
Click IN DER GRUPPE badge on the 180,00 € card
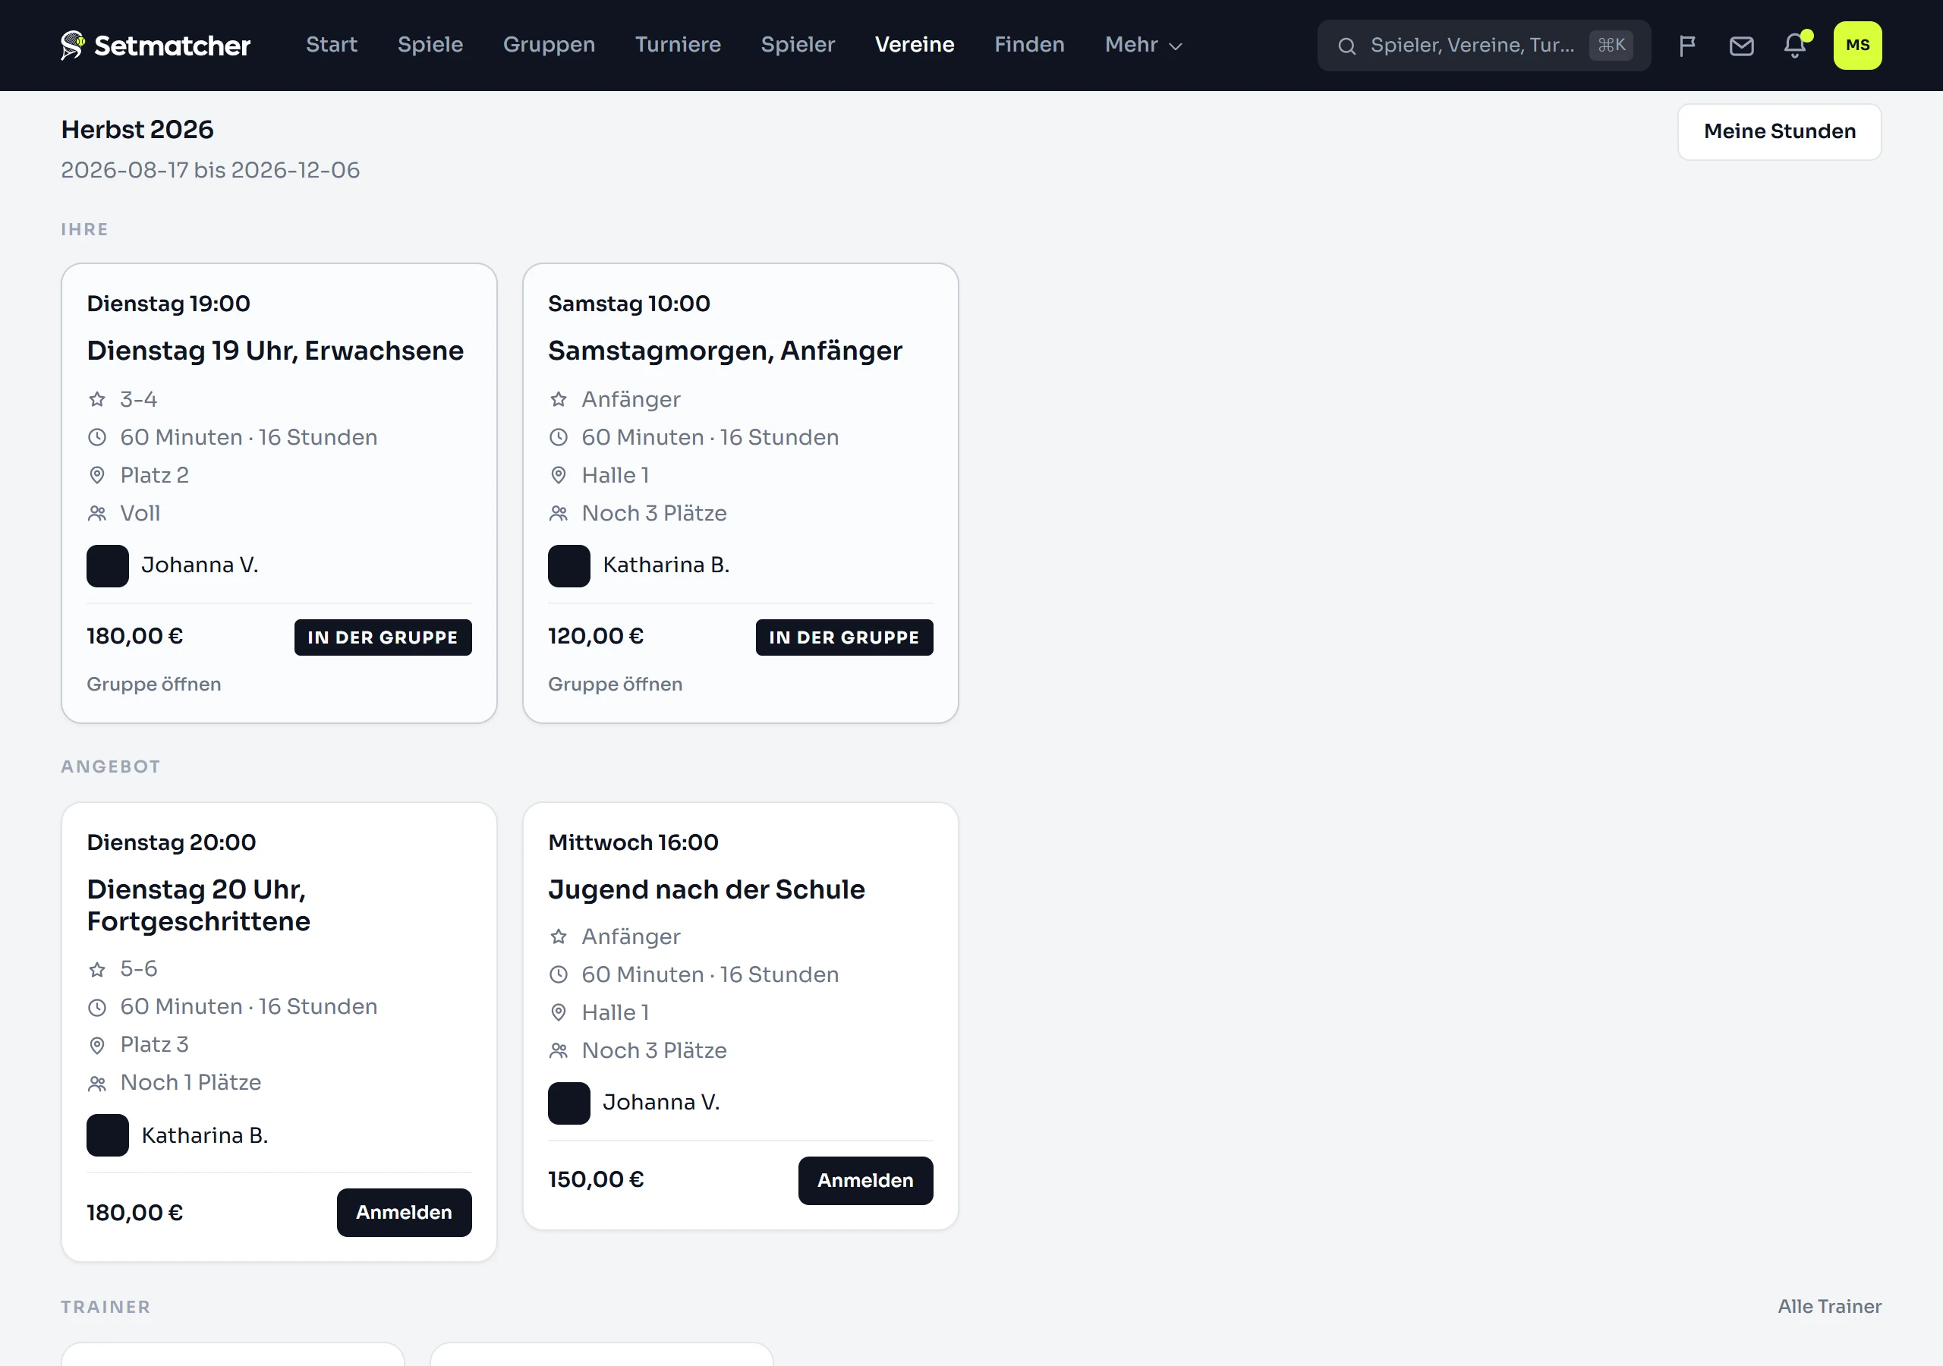(x=383, y=637)
